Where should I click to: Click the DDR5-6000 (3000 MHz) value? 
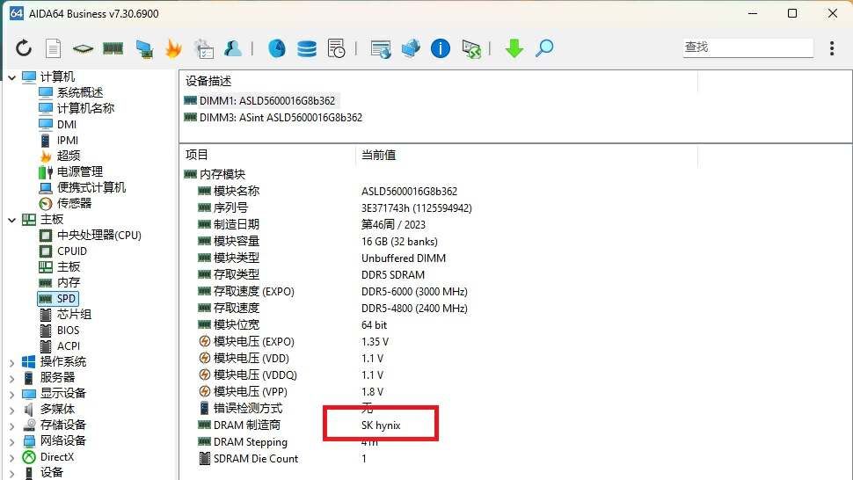[414, 291]
